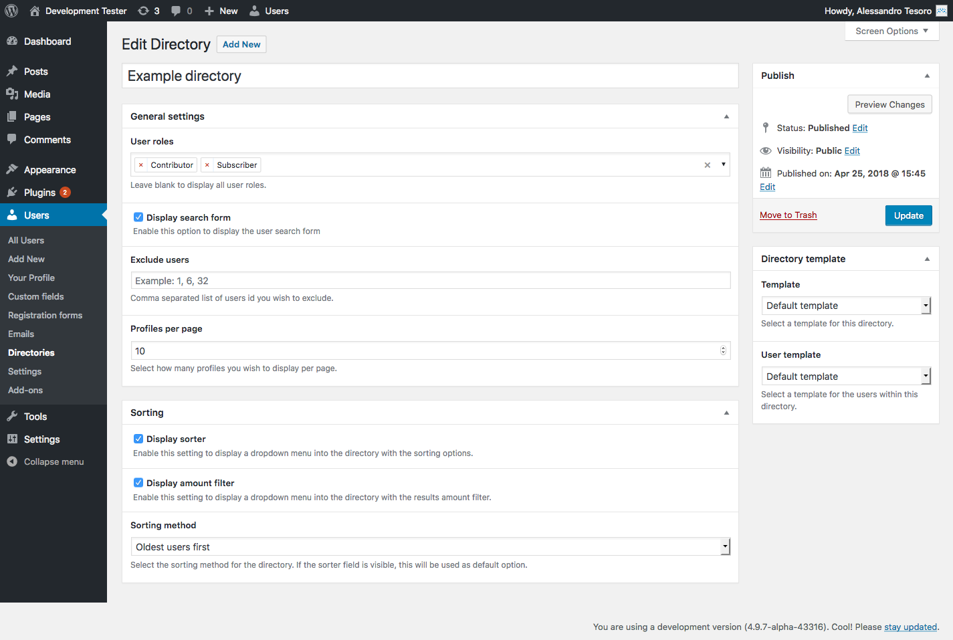The image size is (953, 640).
Task: Open the New menu in the admin bar
Action: [221, 11]
